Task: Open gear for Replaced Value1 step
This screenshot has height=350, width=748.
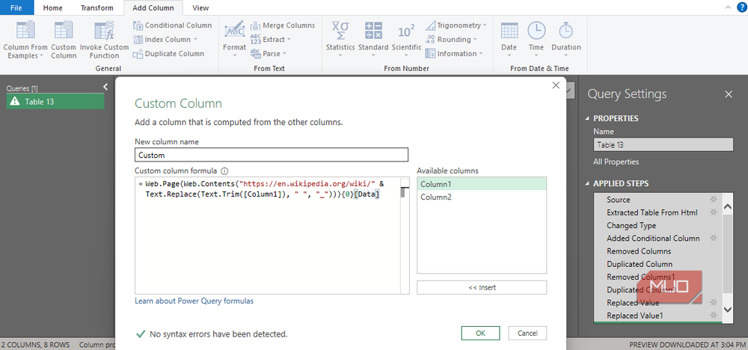Action: (x=714, y=315)
